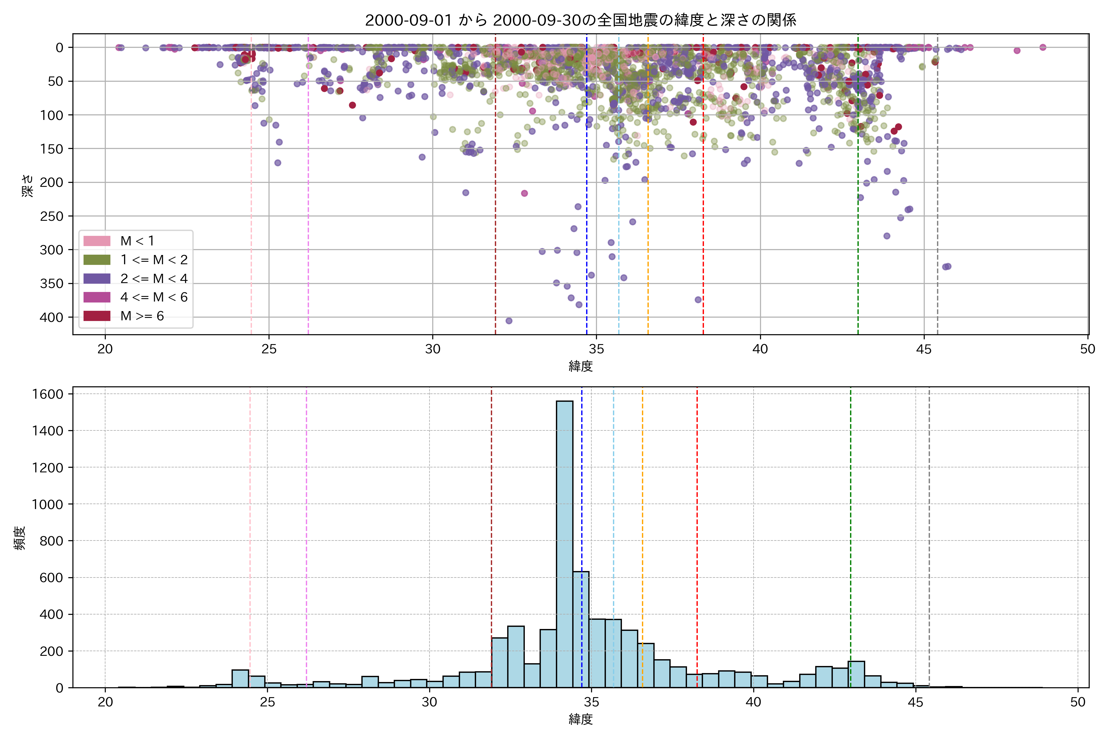Click the M >= 6 legend label

[142, 316]
